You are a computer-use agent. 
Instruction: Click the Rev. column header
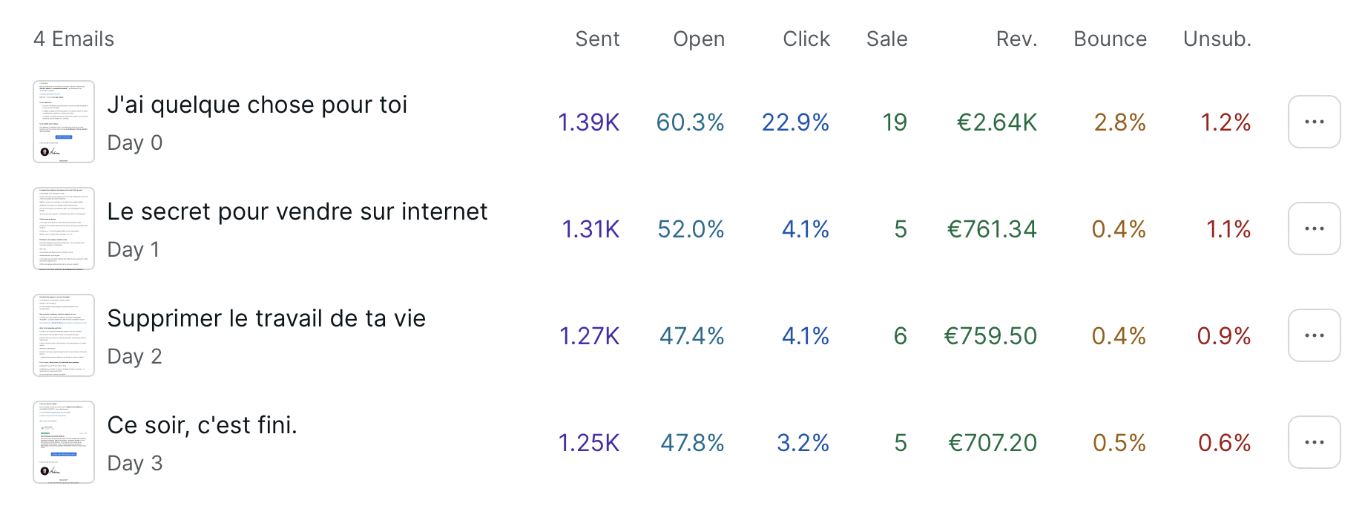(1016, 39)
